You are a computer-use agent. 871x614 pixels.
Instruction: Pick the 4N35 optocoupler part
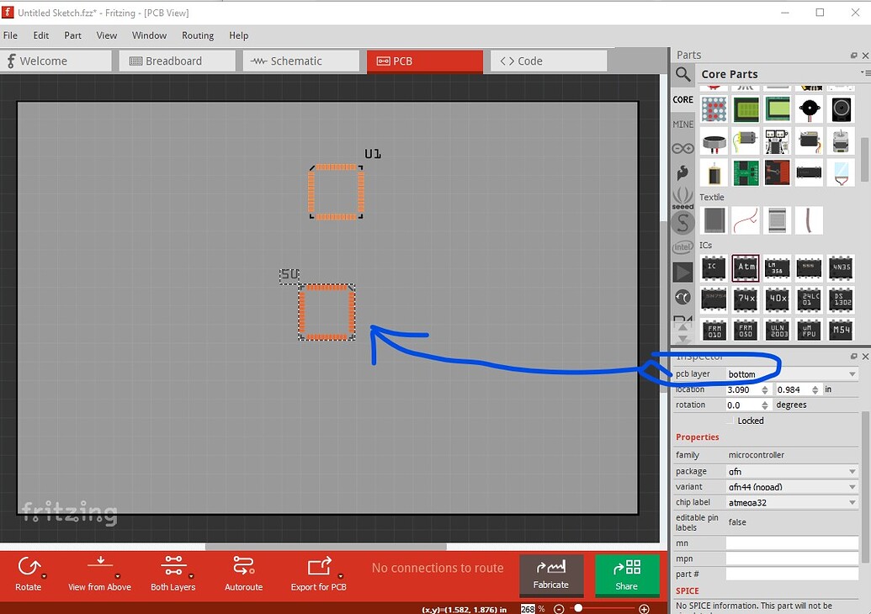click(841, 268)
